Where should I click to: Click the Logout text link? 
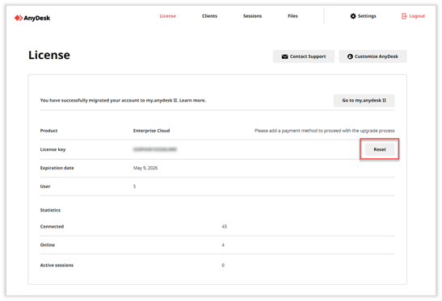(x=417, y=16)
